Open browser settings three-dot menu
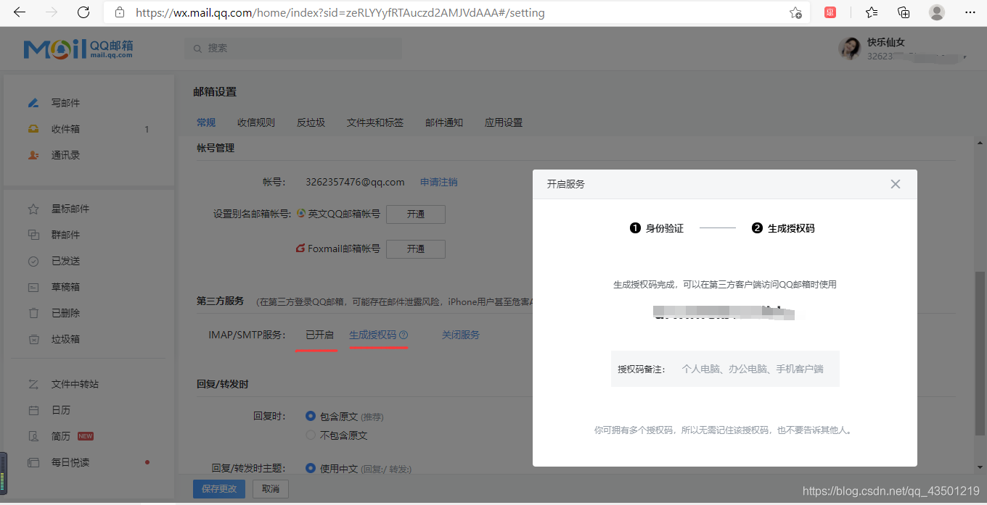987x505 pixels. (970, 12)
